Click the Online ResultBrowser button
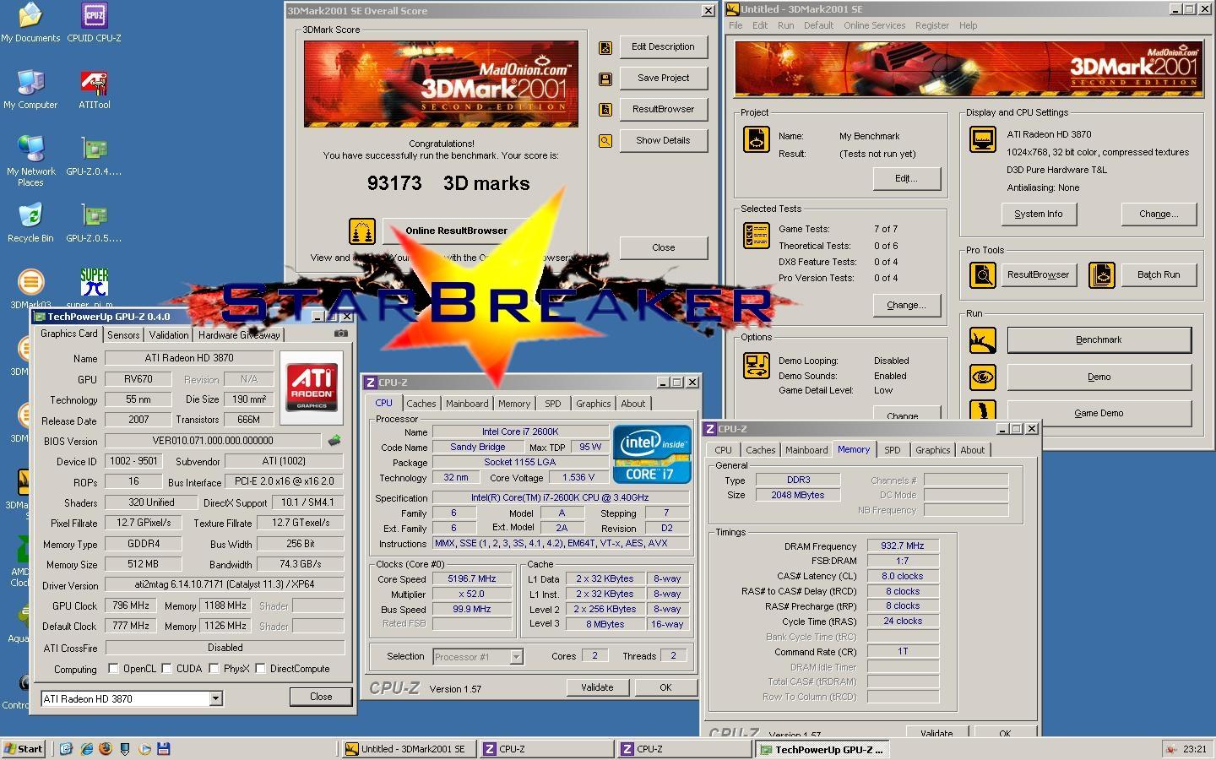This screenshot has height=760, width=1216. tap(456, 231)
